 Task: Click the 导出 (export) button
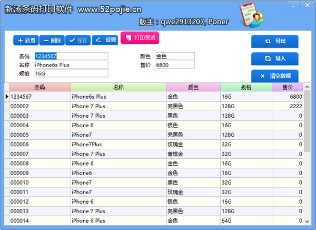coord(274,41)
